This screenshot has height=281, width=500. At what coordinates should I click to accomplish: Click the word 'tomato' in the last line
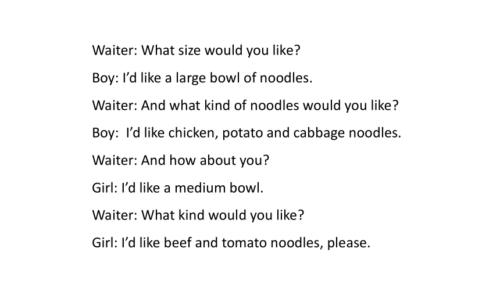[244, 243]
